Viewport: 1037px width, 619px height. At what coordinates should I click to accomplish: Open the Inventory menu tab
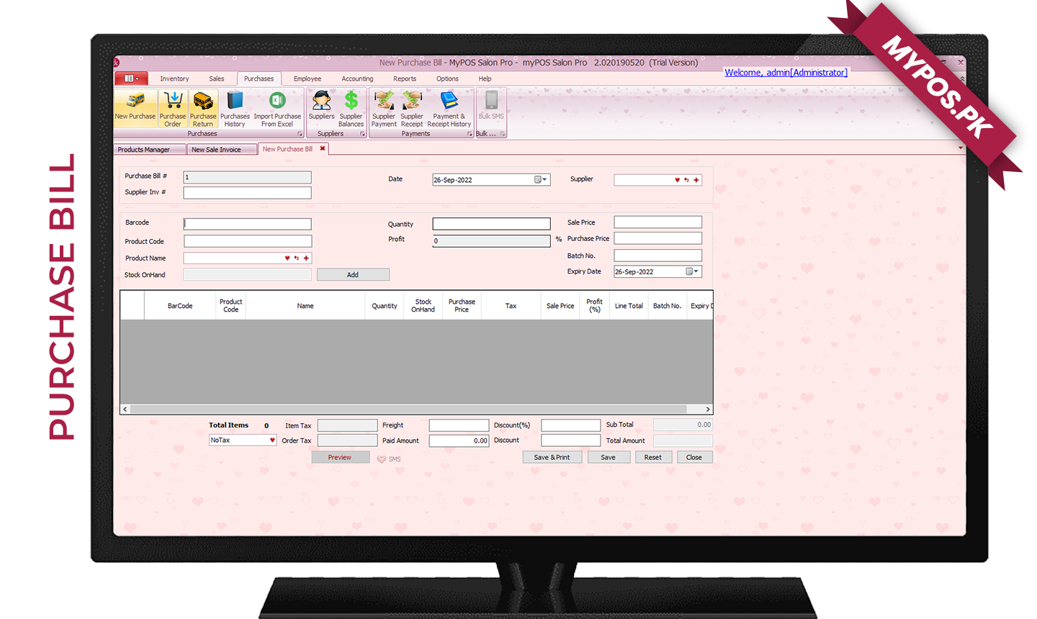click(x=174, y=78)
